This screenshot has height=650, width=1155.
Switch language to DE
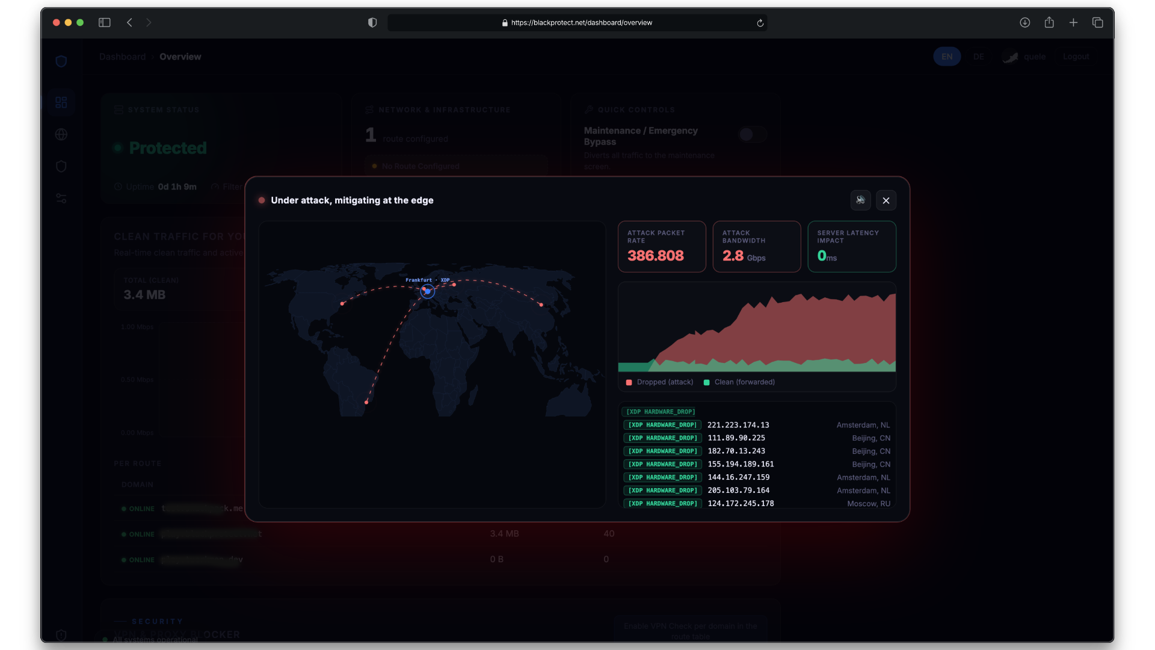979,57
